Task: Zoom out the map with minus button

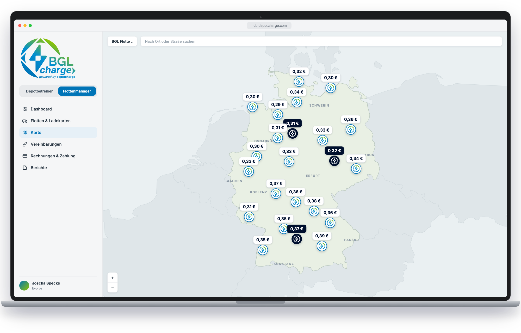Action: pos(113,288)
